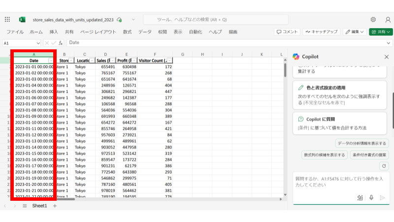Open the 挿入 ribbon tab
The image size is (394, 222).
pyautogui.click(x=54, y=32)
